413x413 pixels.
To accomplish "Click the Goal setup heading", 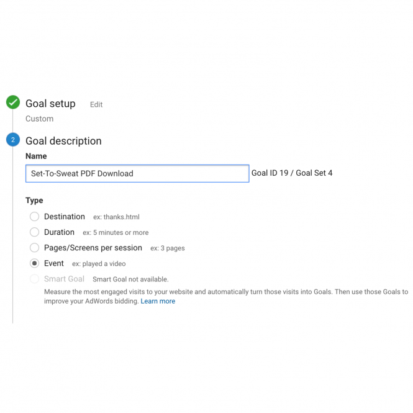I will point(50,104).
